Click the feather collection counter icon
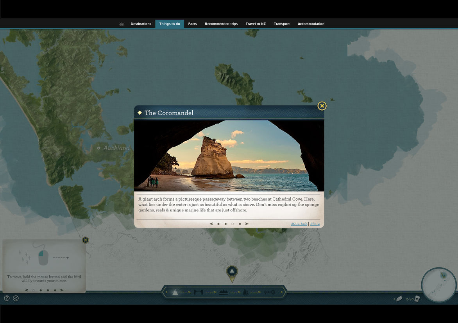The width and height of the screenshot is (458, 323). click(x=399, y=299)
